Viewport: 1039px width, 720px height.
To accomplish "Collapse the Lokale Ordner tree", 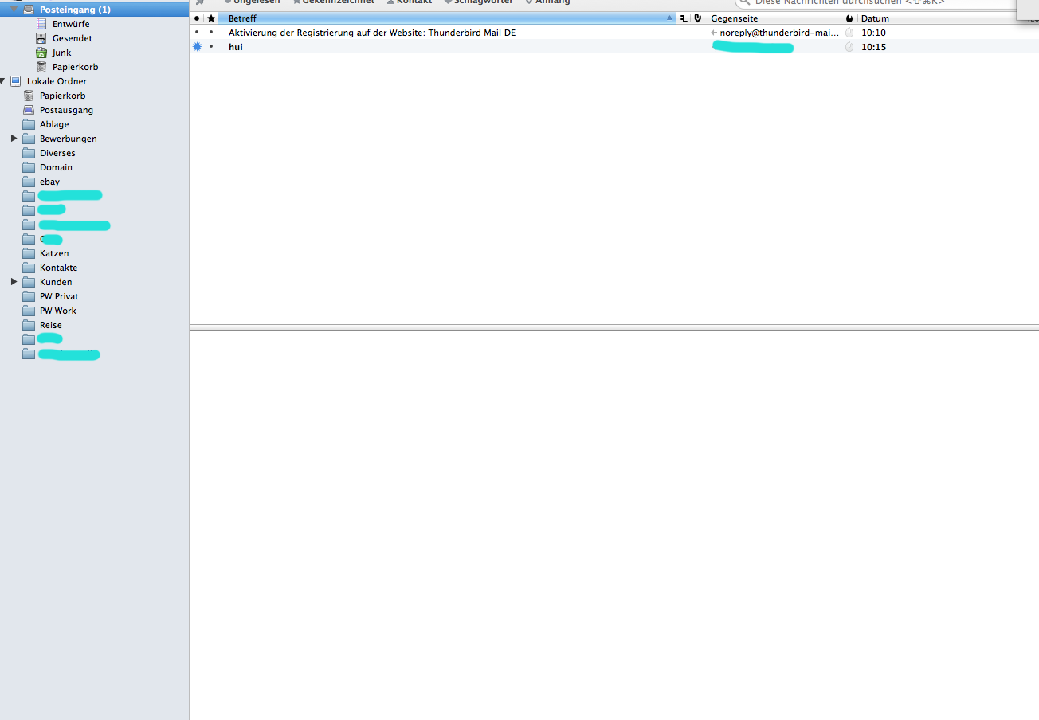I will pos(4,81).
